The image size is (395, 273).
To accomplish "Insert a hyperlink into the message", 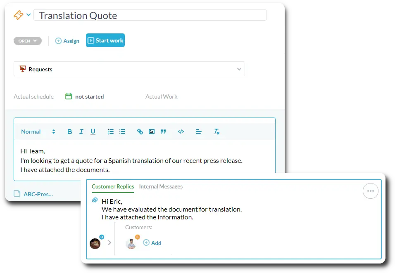I will 140,132.
